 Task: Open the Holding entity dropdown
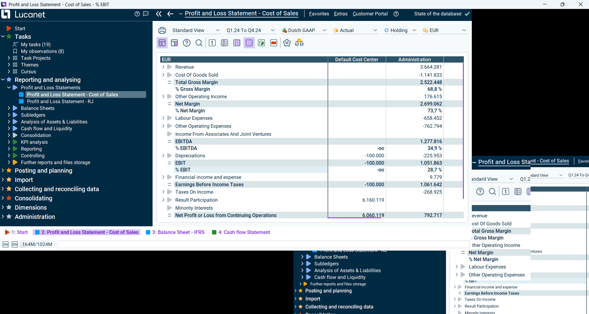click(400, 30)
